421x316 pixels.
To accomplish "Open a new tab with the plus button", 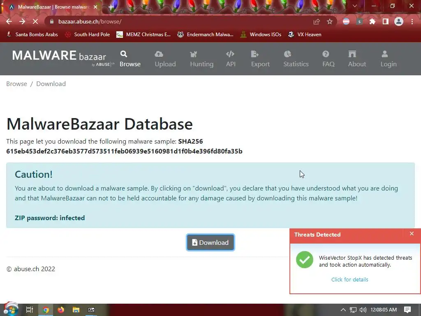I will click(x=111, y=7).
